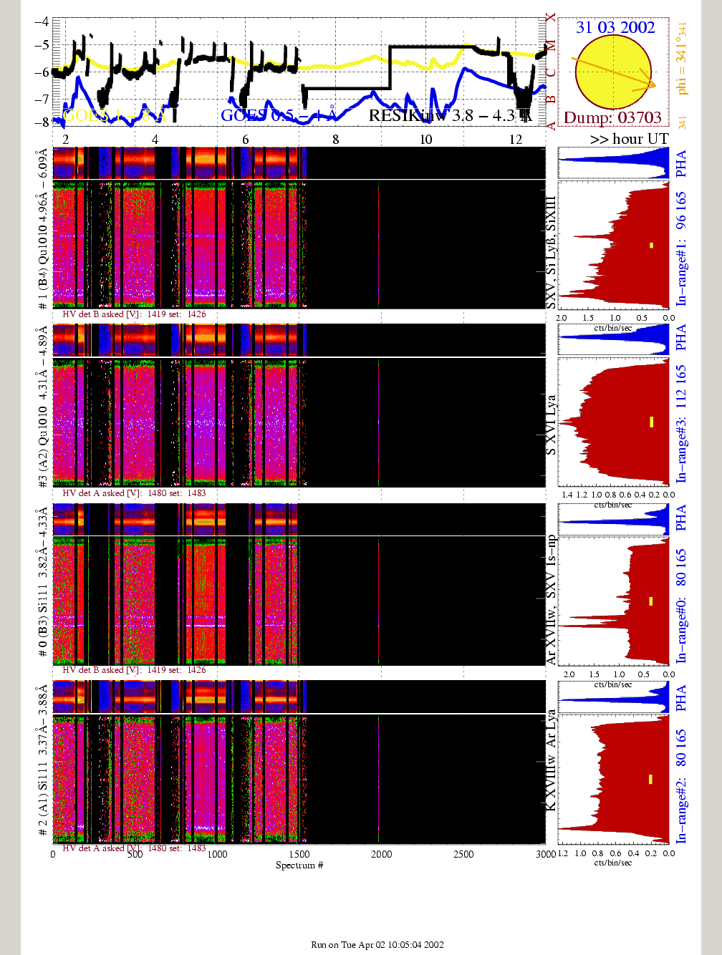Screen dimensions: 722x955
Task: Click the >> hour UT axis label
Action: [629, 139]
